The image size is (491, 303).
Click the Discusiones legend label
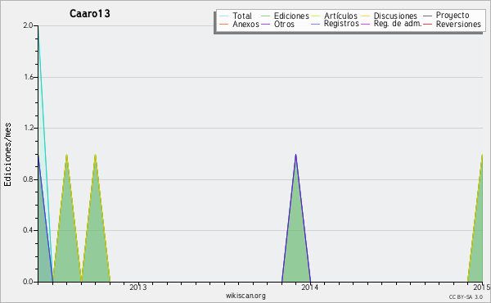395,16
